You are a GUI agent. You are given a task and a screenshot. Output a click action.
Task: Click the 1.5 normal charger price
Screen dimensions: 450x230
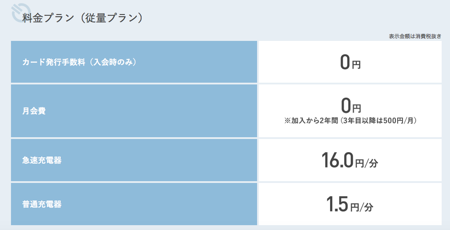pyautogui.click(x=337, y=204)
